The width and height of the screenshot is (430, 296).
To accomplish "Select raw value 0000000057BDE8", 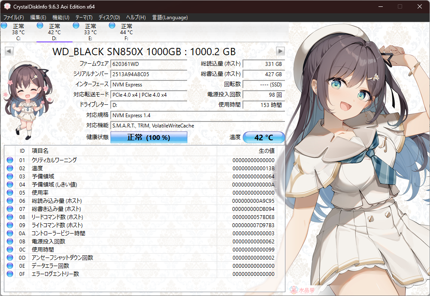I will tap(253, 217).
